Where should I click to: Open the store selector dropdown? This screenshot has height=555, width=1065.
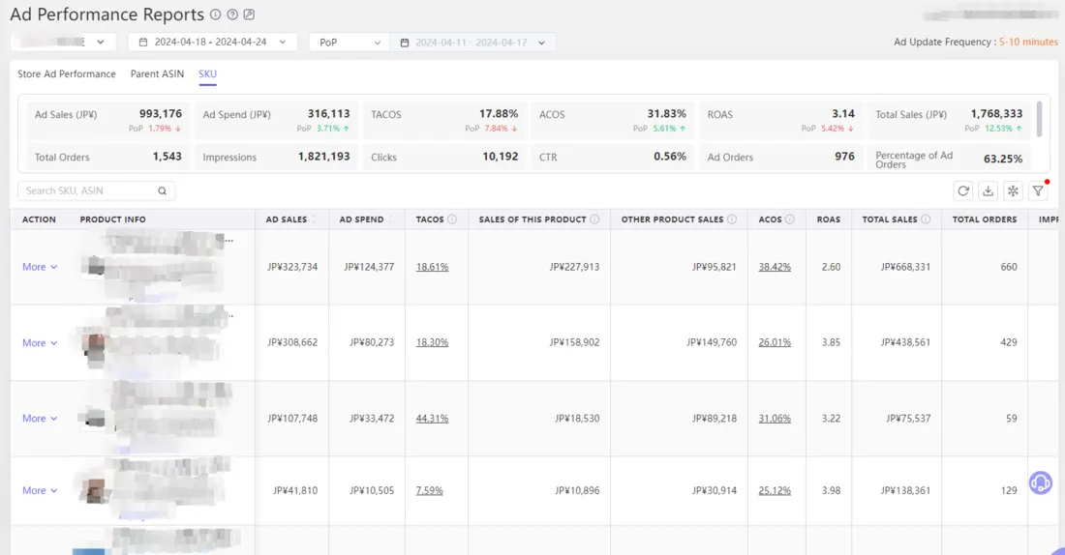(63, 43)
